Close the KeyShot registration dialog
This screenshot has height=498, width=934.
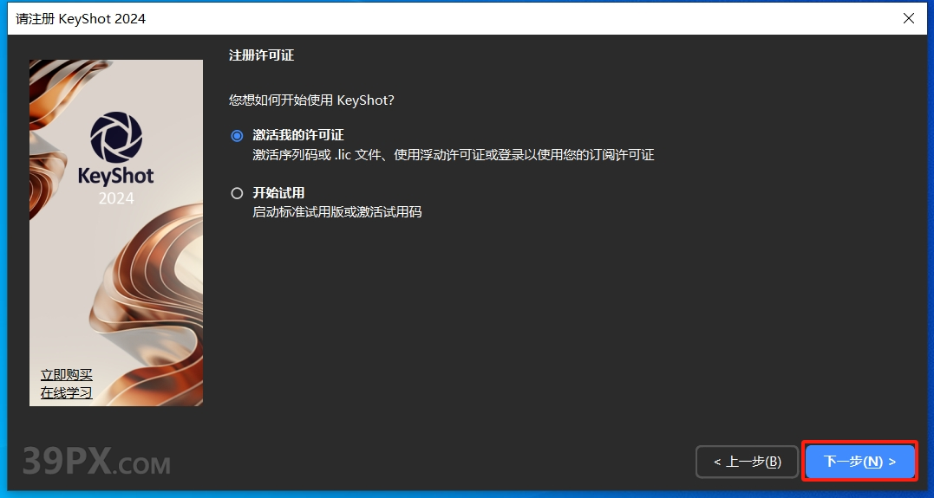909,18
